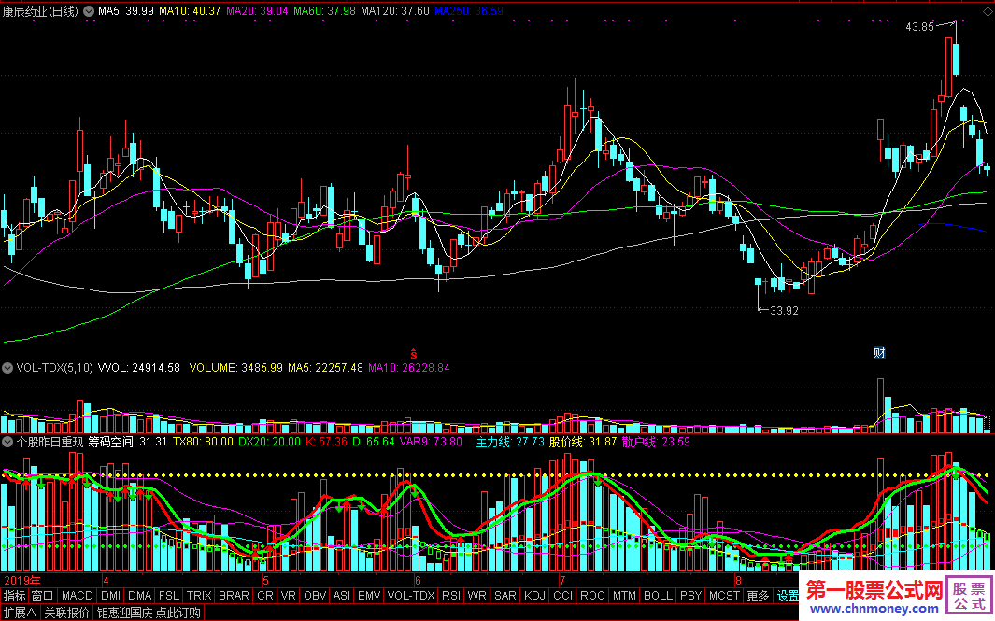Switch to MCST indicator
Image resolution: width=995 pixels, height=621 pixels.
(725, 597)
